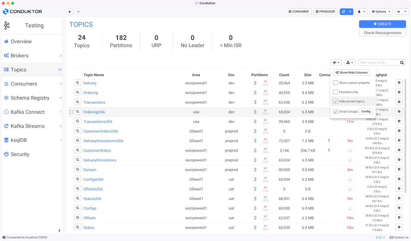Screen dimensions: 411x241
Task: Open the Options dropdown
Action: [381, 12]
